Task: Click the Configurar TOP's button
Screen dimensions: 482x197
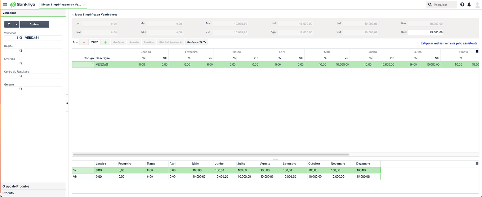Action: click(x=197, y=42)
